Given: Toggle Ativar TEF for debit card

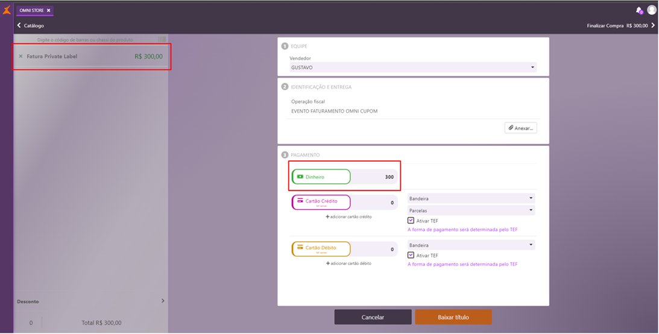Looking at the screenshot, I should [x=411, y=255].
